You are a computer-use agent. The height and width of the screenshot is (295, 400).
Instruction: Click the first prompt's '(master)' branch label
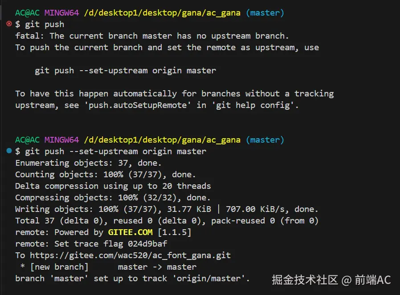[265, 13]
